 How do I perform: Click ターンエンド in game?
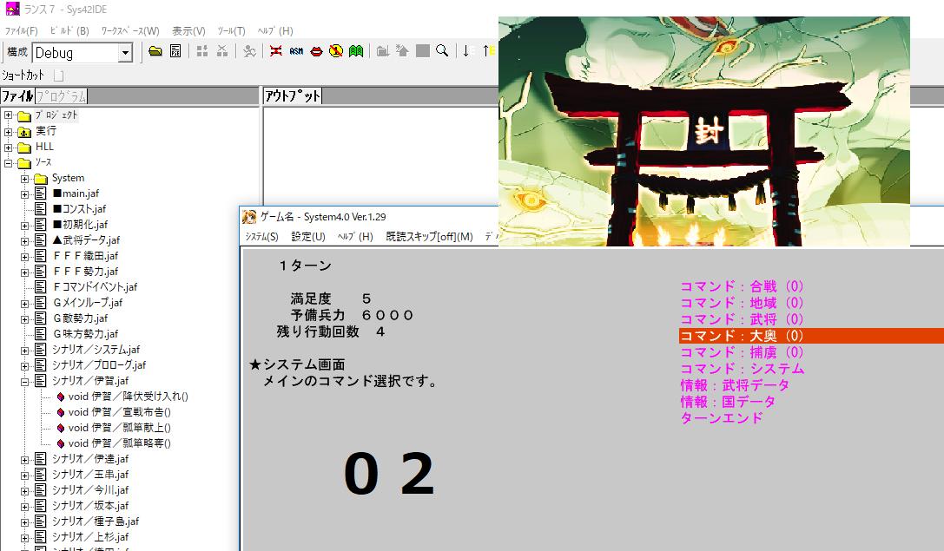pyautogui.click(x=722, y=417)
